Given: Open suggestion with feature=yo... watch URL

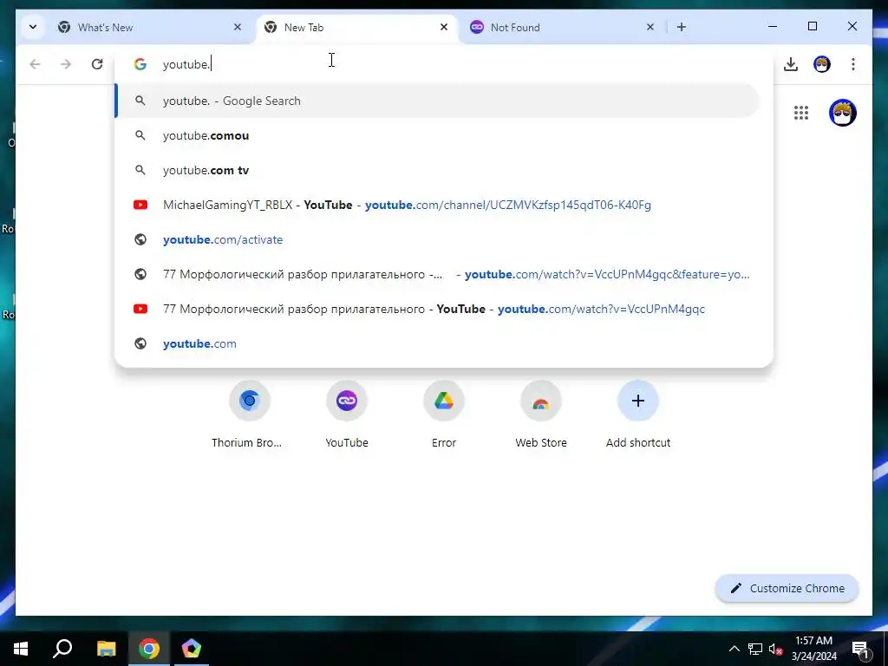Looking at the screenshot, I should 437,274.
